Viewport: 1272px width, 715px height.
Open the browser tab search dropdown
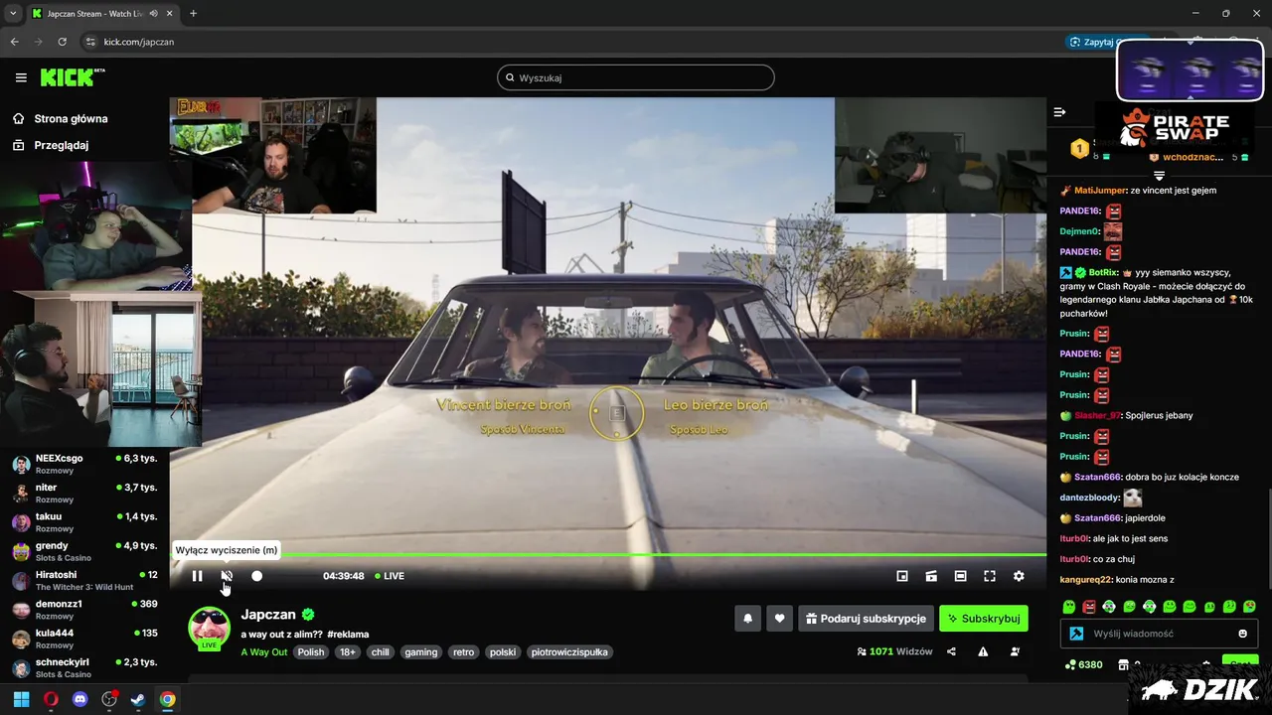(x=12, y=14)
